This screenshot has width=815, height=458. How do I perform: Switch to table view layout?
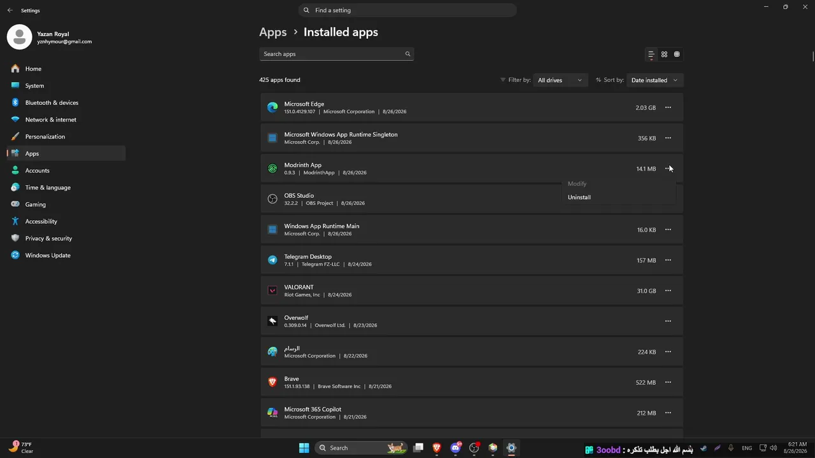click(x=677, y=55)
